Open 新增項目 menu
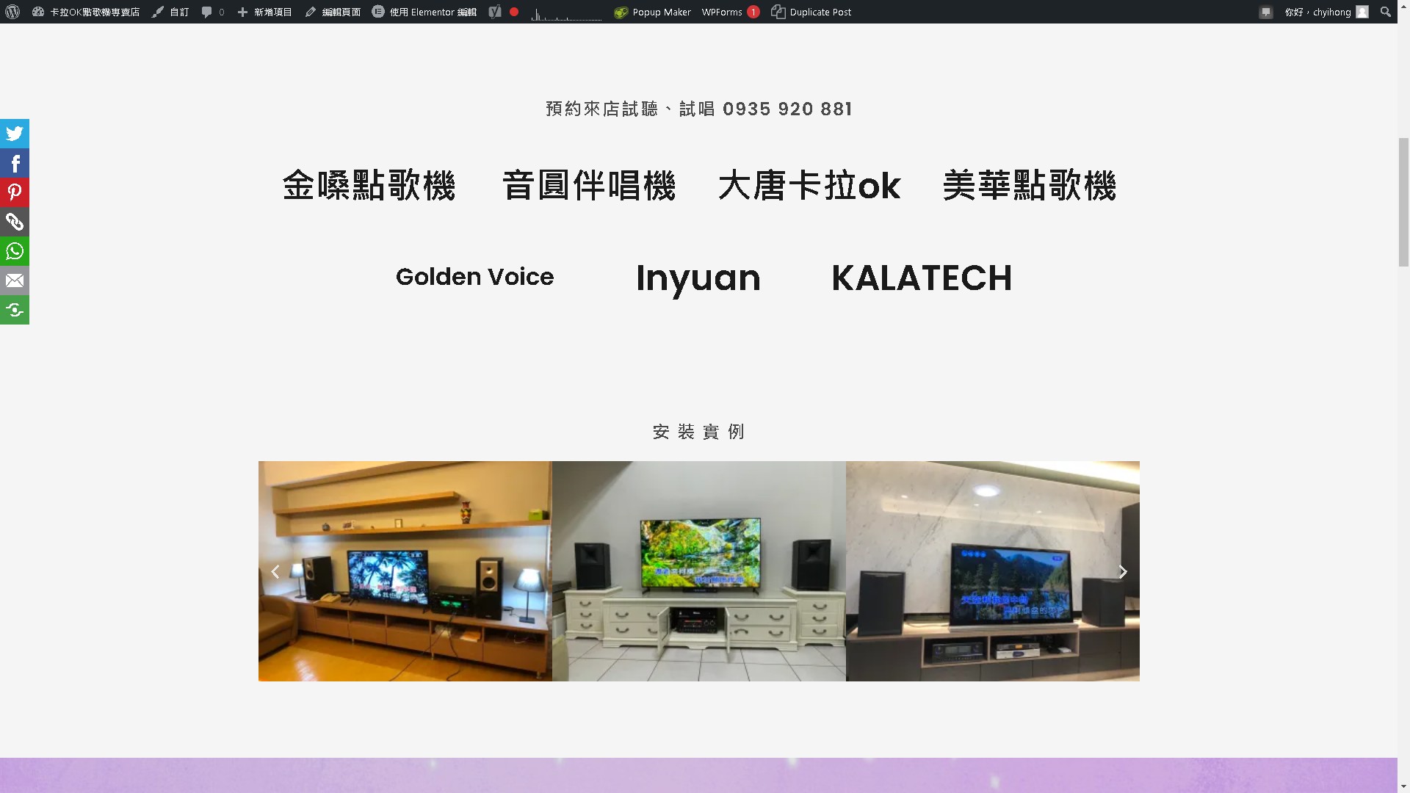Viewport: 1410px width, 793px height. coord(264,12)
